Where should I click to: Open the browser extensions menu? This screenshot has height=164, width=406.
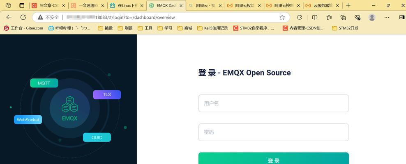[x=299, y=17]
